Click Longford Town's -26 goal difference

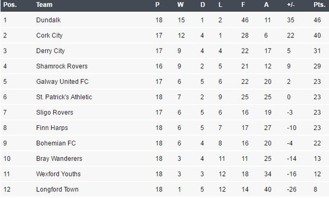[292, 189]
